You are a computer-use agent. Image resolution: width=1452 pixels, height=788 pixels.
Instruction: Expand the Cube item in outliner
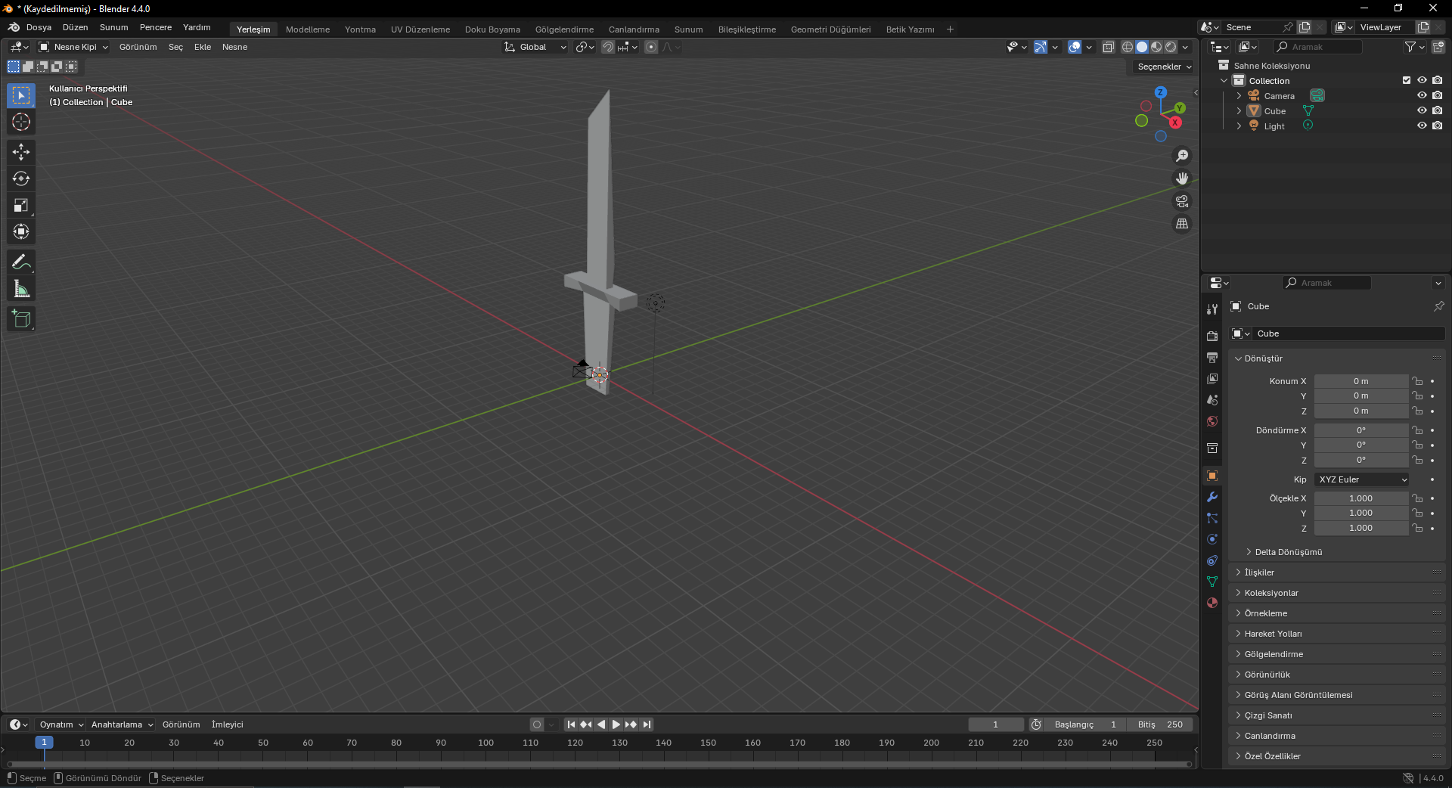pos(1239,111)
